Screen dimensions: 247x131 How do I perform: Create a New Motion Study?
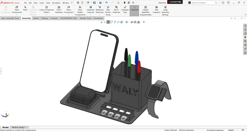pyautogui.click(x=108, y=11)
